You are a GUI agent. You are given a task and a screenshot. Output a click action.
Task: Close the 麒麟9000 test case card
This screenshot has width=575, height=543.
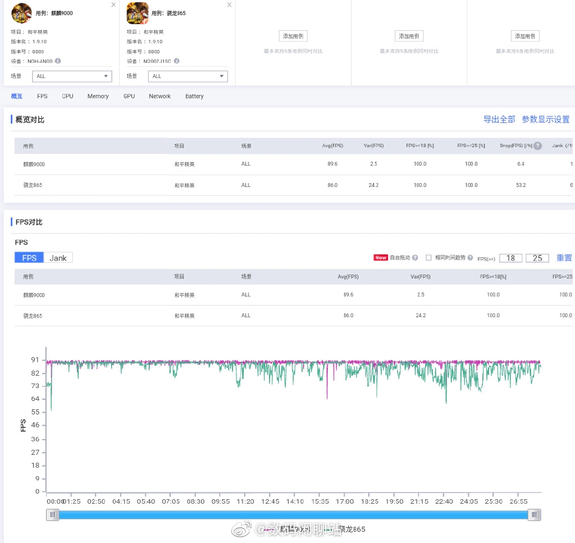pyautogui.click(x=113, y=4)
